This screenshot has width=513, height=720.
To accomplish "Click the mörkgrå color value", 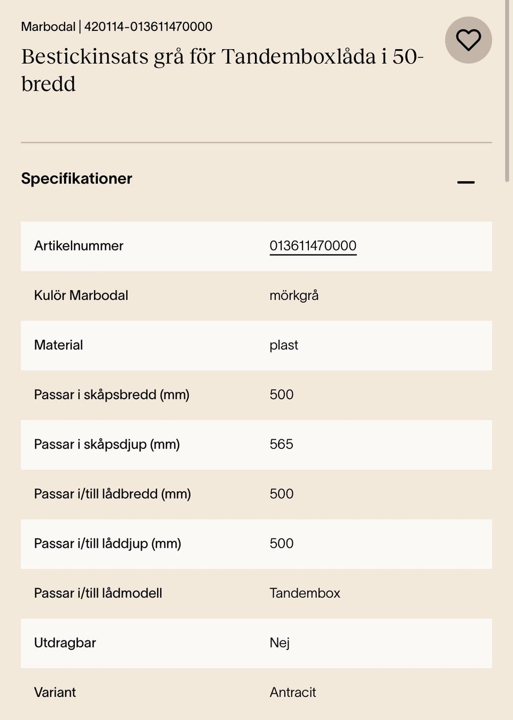I will click(294, 296).
